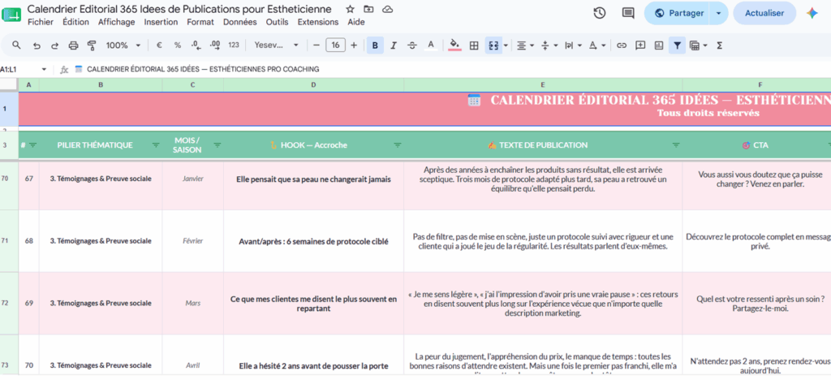Open the Affichage menu
The image size is (831, 380).
[x=117, y=22]
